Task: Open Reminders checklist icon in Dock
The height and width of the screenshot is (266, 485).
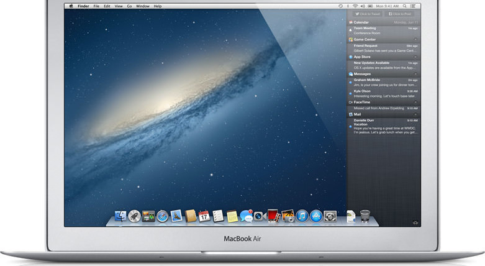Action: (218, 216)
